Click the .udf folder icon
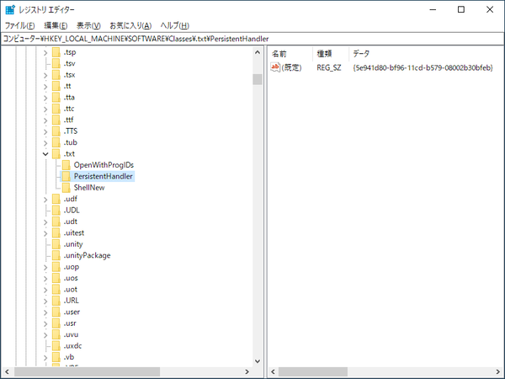The image size is (505, 379). click(56, 199)
